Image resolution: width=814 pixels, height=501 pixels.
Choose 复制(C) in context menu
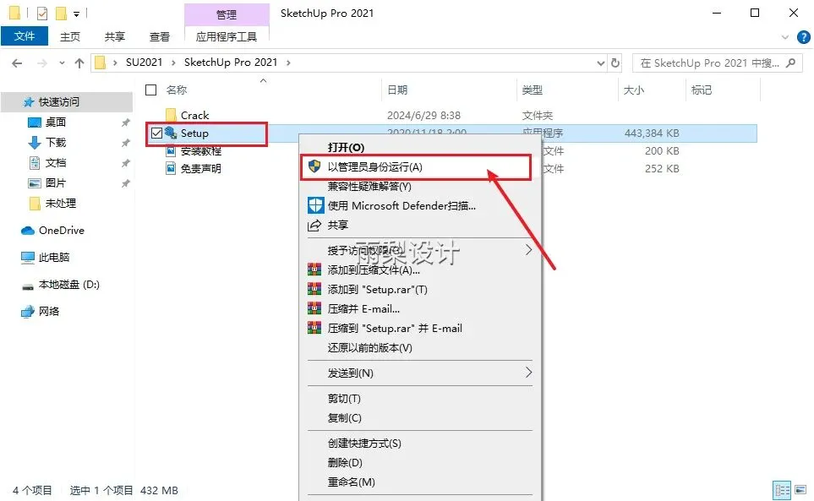click(x=345, y=417)
